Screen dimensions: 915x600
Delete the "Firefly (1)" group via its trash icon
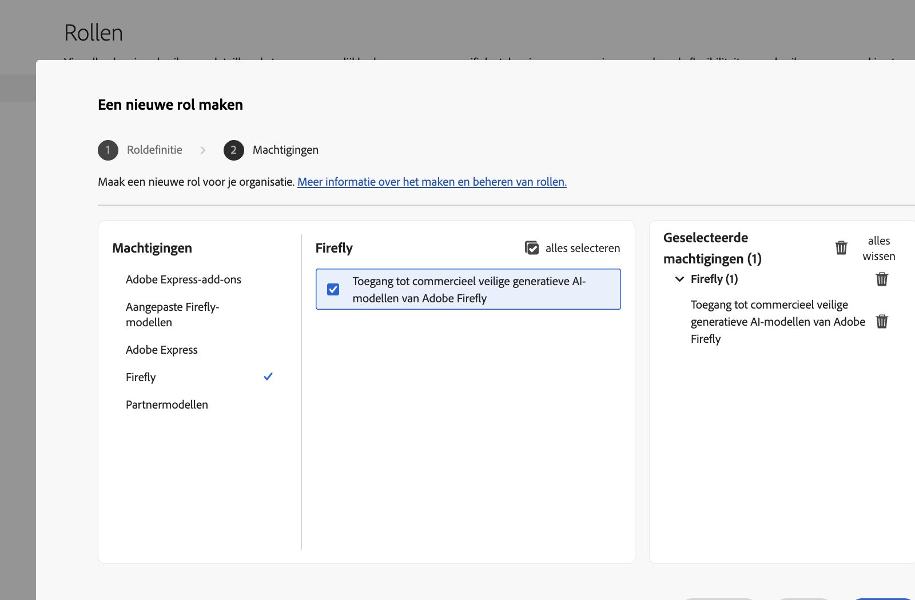pos(882,279)
